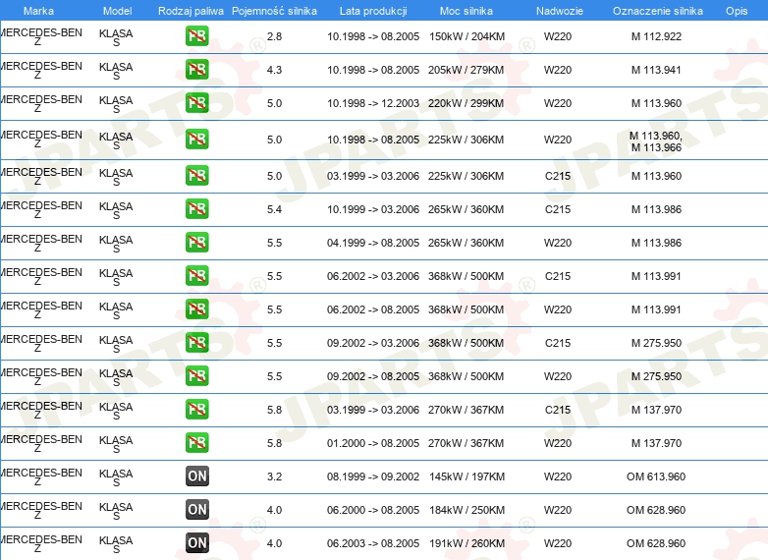768x560 pixels.
Task: Click the Moc silnika column header
Action: [x=466, y=11]
